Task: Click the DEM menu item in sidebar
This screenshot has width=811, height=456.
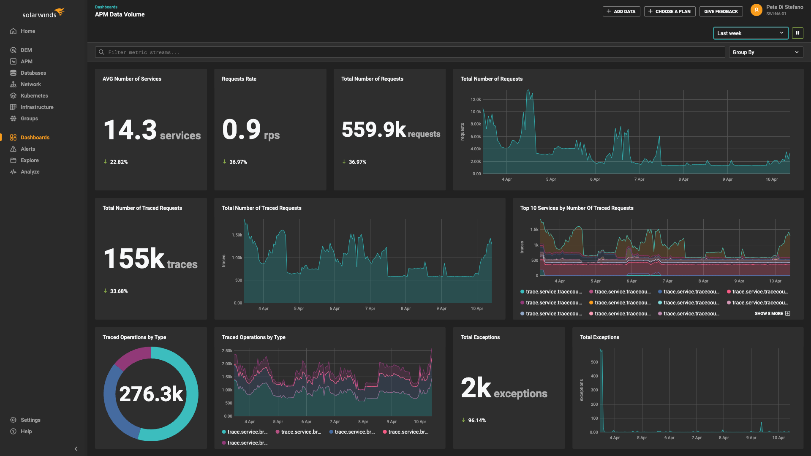Action: [26, 50]
